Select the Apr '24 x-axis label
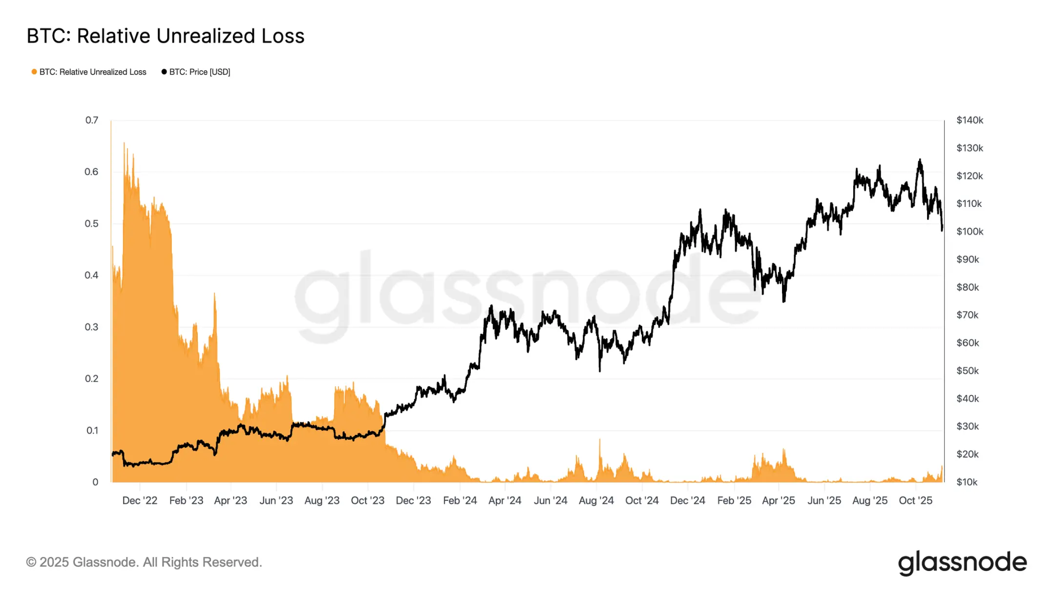1055x593 pixels. pyautogui.click(x=505, y=500)
